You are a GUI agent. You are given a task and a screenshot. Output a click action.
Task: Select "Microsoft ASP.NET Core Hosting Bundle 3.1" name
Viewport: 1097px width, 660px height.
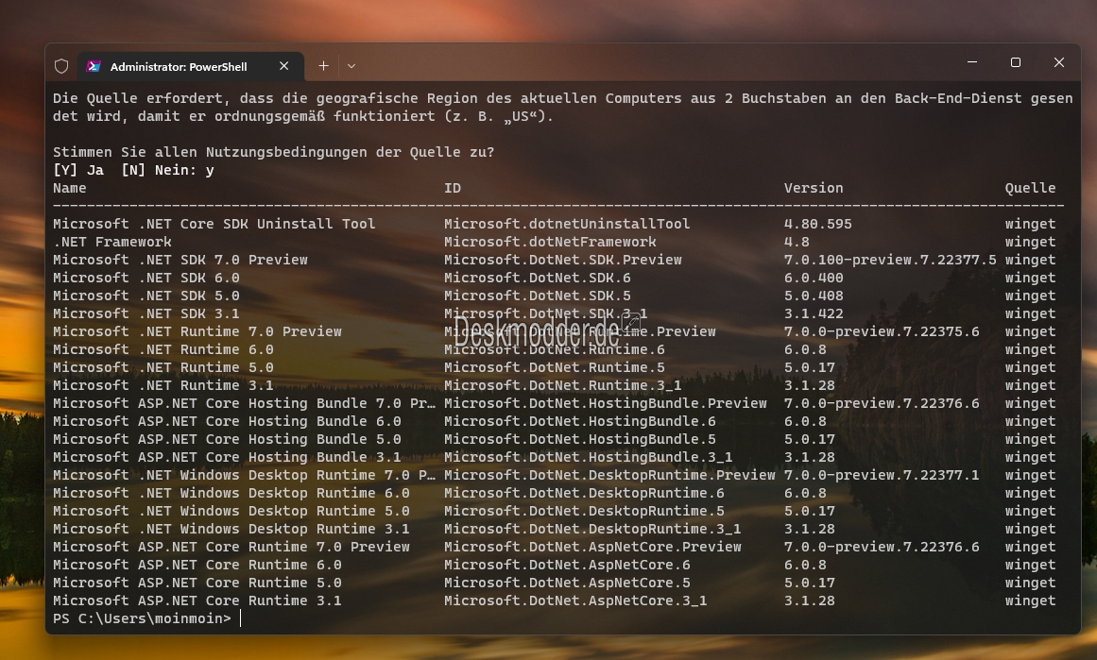(228, 458)
